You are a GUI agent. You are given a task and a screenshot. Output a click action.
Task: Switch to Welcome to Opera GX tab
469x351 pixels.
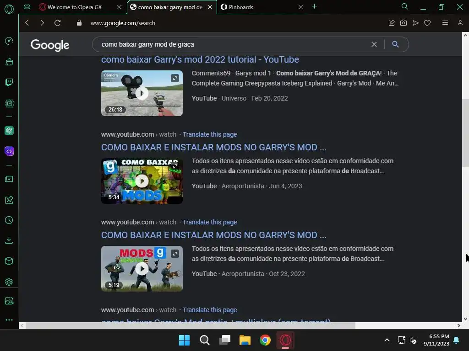[x=75, y=7]
